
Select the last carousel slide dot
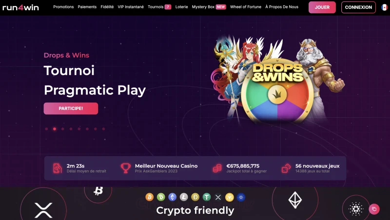click(x=103, y=129)
